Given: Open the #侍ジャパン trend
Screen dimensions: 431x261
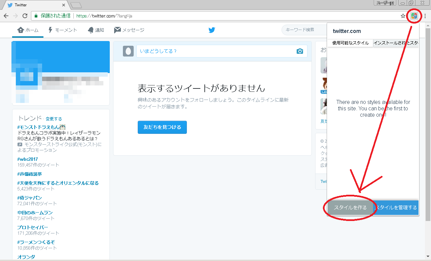Looking at the screenshot, I should click(30, 198).
